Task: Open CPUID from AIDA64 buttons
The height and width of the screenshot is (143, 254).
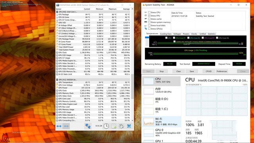Action: pos(208,71)
